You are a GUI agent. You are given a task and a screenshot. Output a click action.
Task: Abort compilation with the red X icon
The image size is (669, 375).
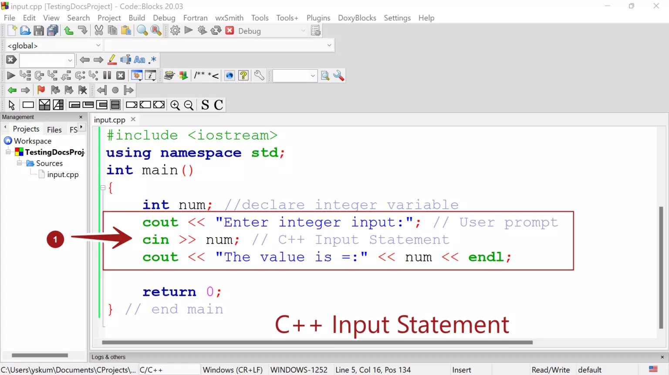point(230,30)
